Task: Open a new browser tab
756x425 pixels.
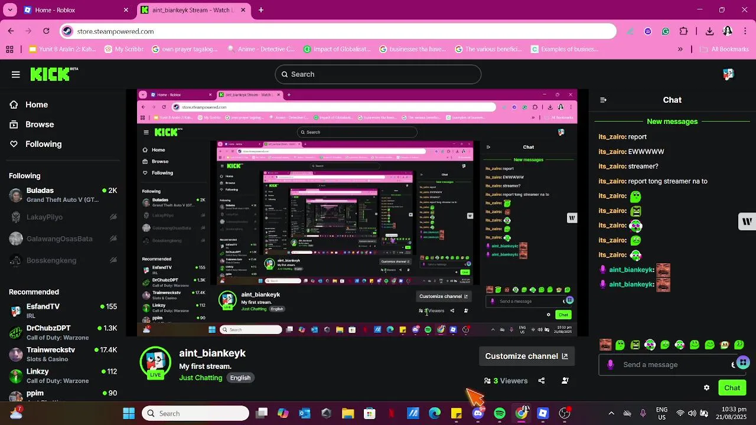Action: coord(261,10)
